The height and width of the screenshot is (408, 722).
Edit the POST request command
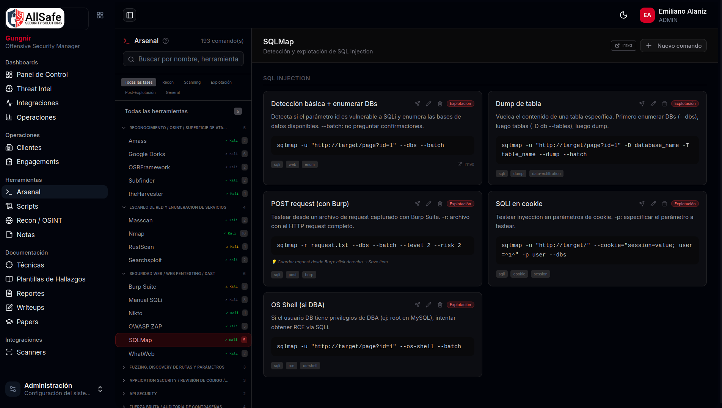click(428, 204)
